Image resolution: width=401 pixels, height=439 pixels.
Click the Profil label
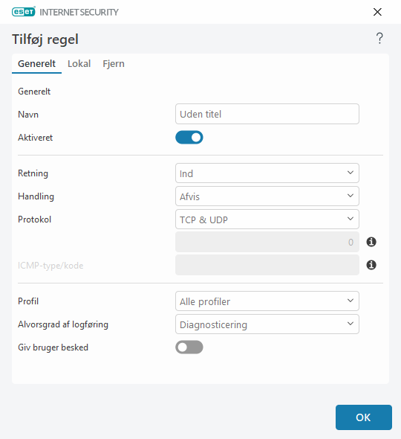[x=28, y=301]
